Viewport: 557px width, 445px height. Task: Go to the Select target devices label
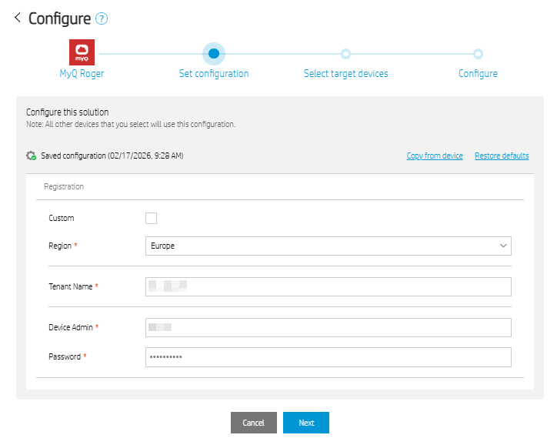click(x=345, y=74)
